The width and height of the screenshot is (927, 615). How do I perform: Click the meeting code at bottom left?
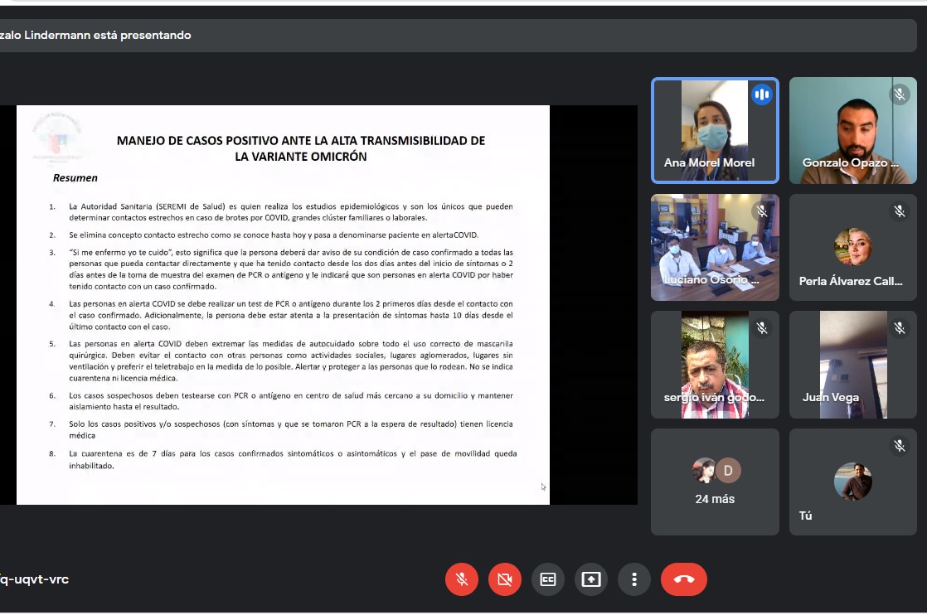point(35,579)
